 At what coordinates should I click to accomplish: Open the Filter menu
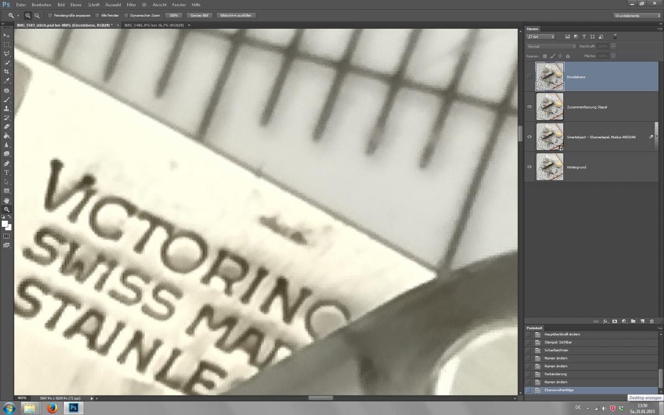point(131,4)
